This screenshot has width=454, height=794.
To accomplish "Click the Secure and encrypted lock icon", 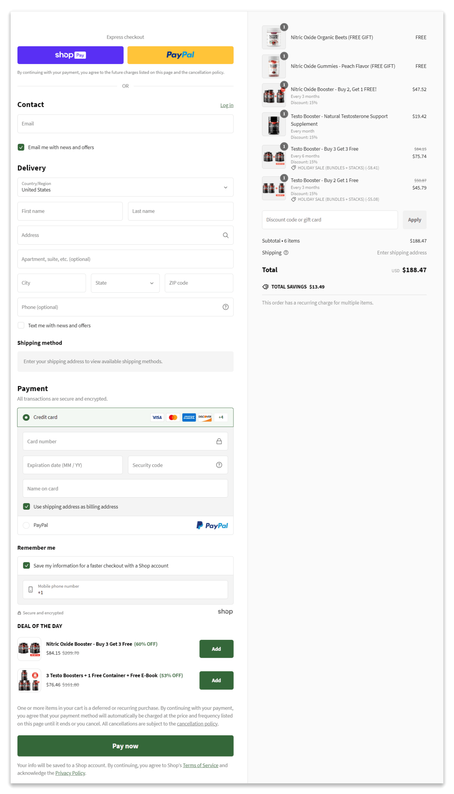I will click(19, 613).
